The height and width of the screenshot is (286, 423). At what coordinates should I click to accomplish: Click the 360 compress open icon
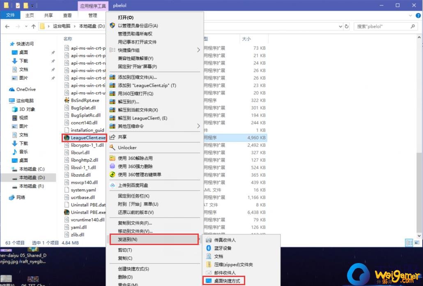[113, 94]
